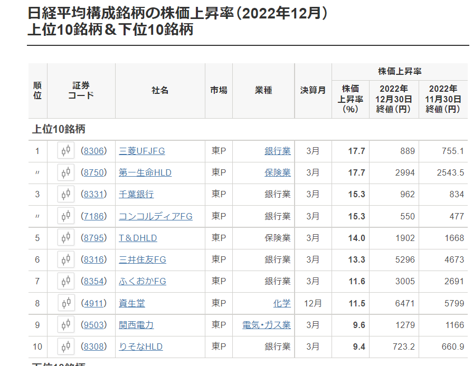
Task: Open the りそなHLD company link
Action: coord(140,346)
